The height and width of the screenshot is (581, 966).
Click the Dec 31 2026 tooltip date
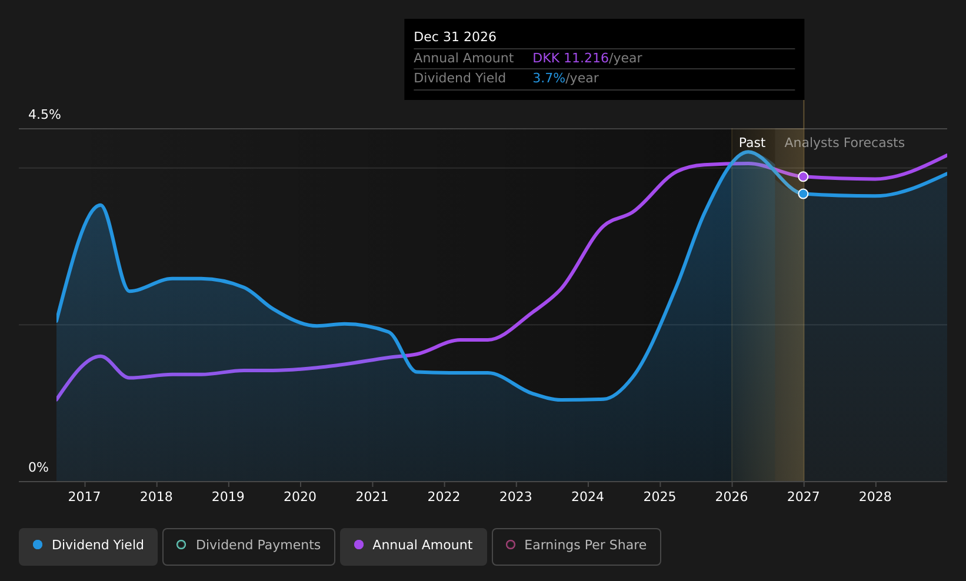[455, 37]
